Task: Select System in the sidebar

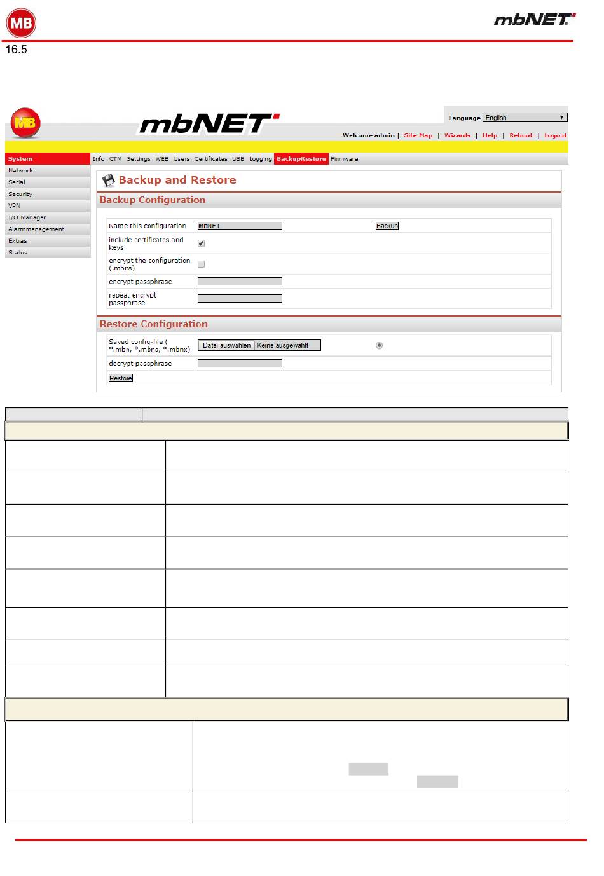Action: click(48, 159)
